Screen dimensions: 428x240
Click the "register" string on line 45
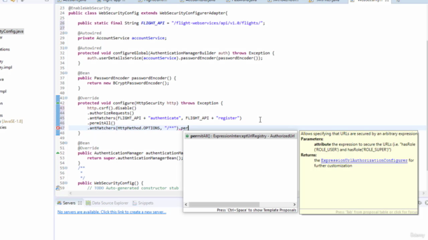pos(227,118)
